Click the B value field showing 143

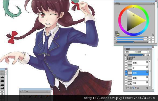tap(151, 42)
